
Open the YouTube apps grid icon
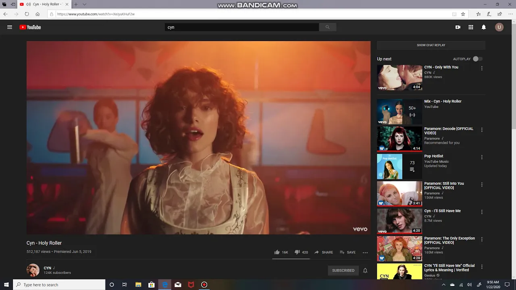471,27
